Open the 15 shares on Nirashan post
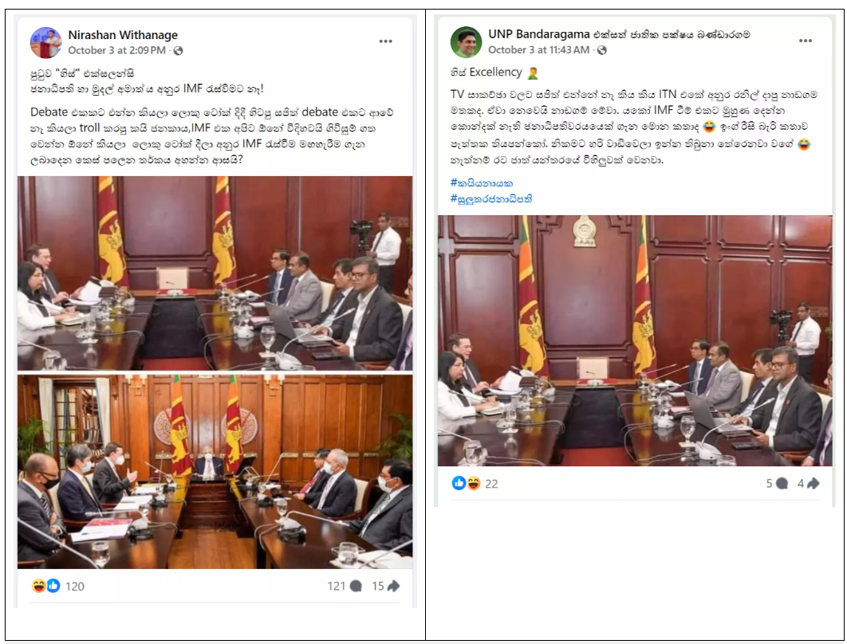 386,586
